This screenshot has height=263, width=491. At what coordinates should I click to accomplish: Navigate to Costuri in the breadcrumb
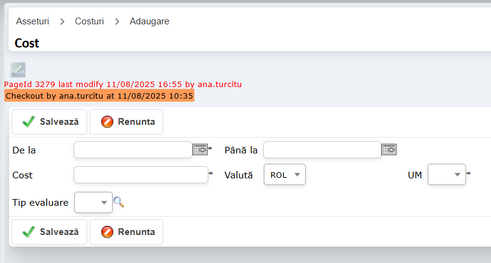[90, 21]
